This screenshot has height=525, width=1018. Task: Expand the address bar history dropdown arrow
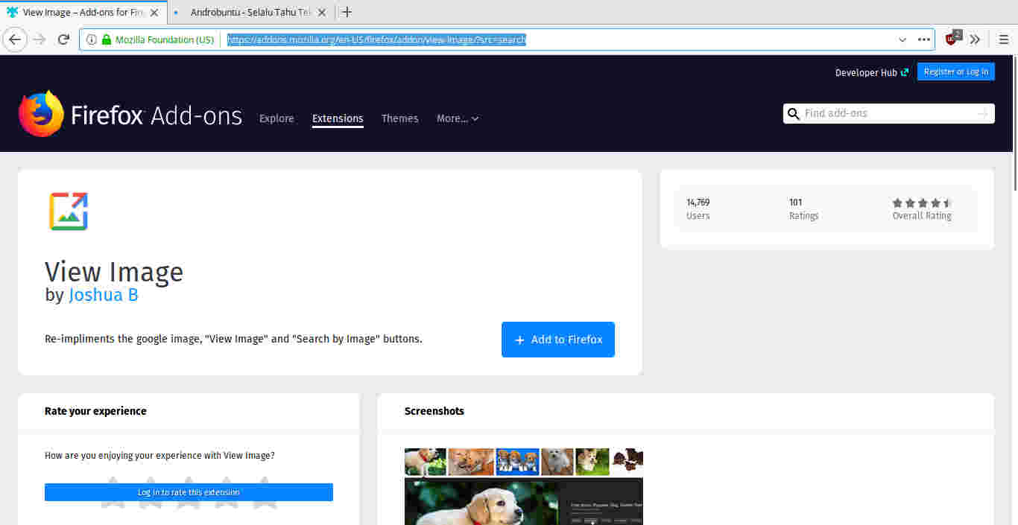(902, 39)
